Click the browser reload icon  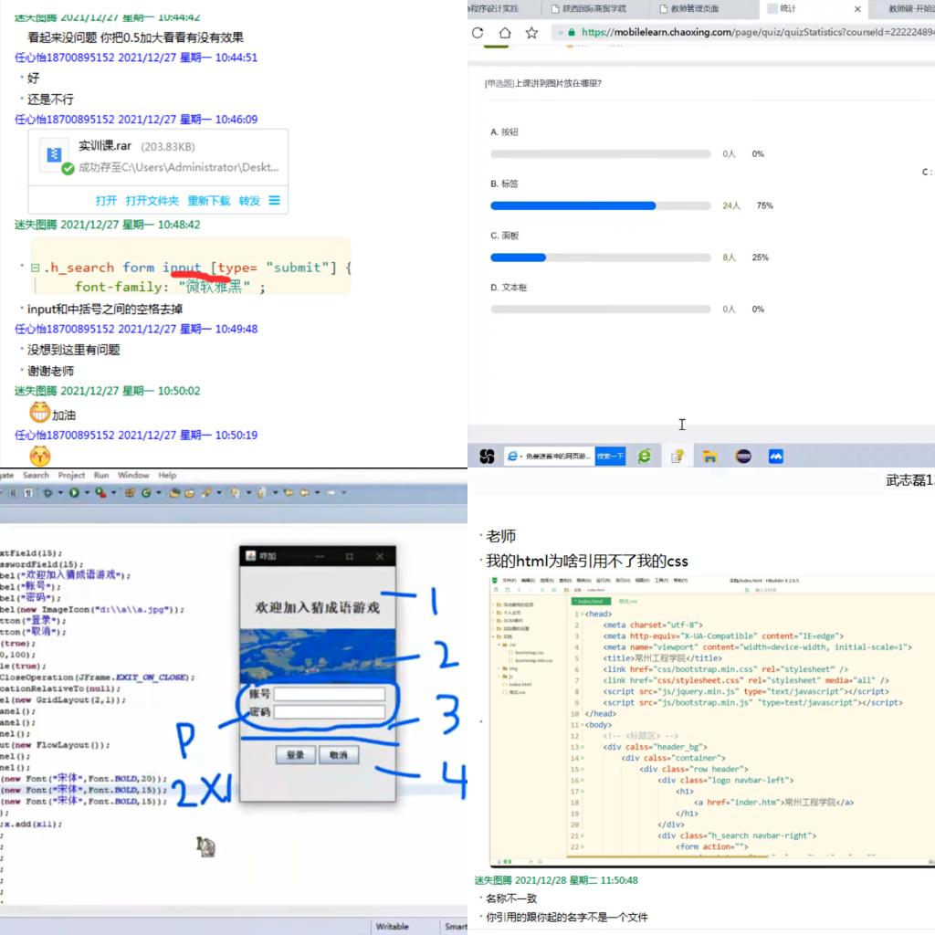[478, 33]
